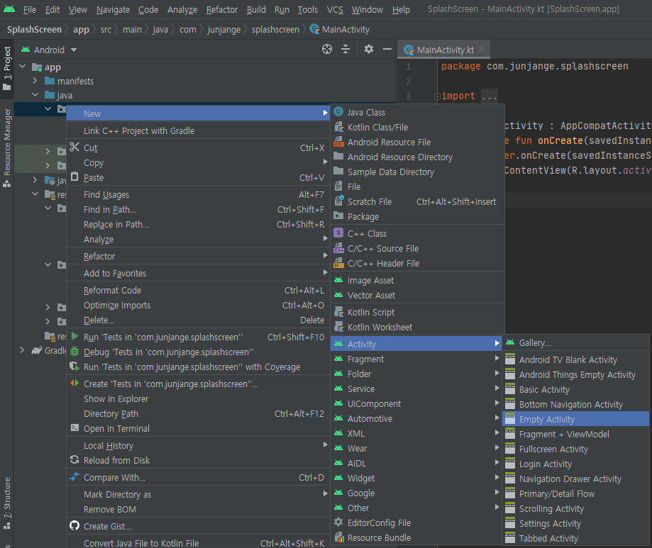This screenshot has width=652, height=548.
Task: Expand the import fold in editor
Action: (x=437, y=96)
